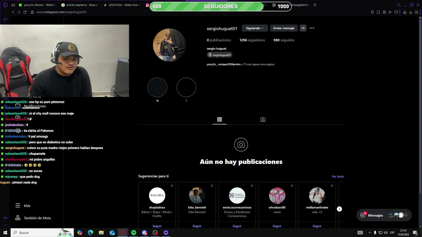
Task: Click the Windows Buscar search box
Action: pos(42,233)
